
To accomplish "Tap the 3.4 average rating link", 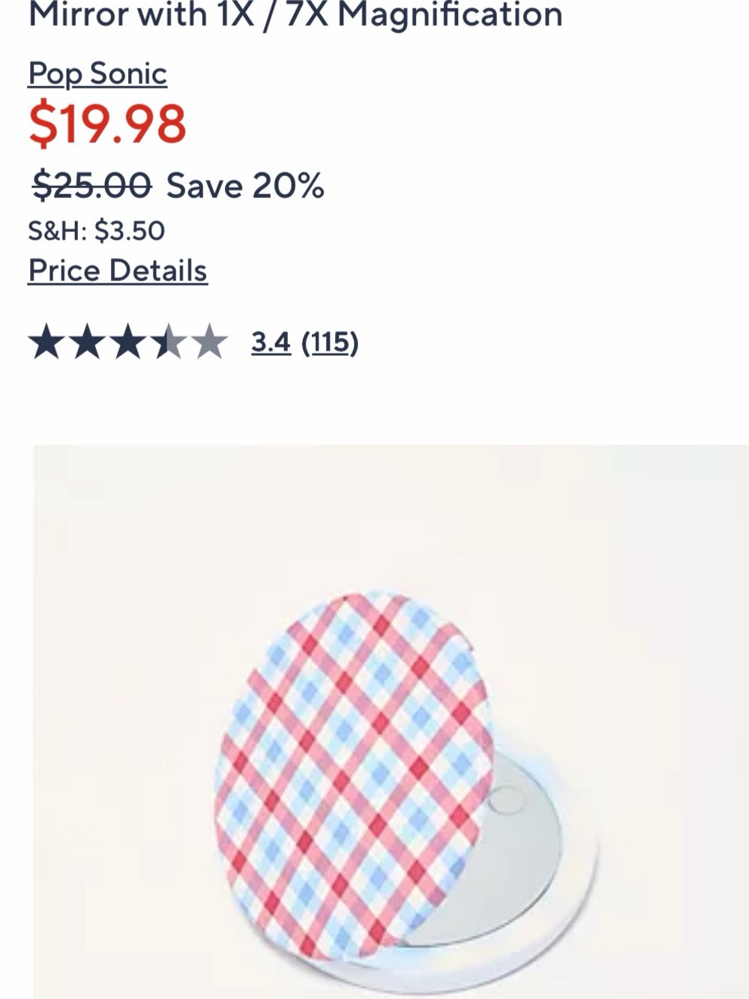I will pyautogui.click(x=271, y=342).
